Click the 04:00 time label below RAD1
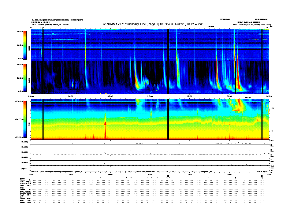The width and height of the screenshot is (290, 224). click(x=71, y=96)
